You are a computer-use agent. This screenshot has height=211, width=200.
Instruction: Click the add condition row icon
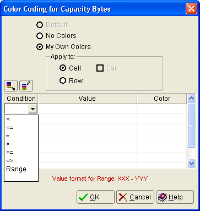[x=11, y=85]
